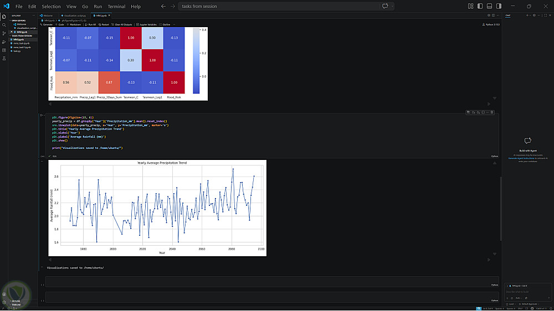Open the Default Approvals dropdown
The height and width of the screenshot is (311, 554).
(x=529, y=304)
